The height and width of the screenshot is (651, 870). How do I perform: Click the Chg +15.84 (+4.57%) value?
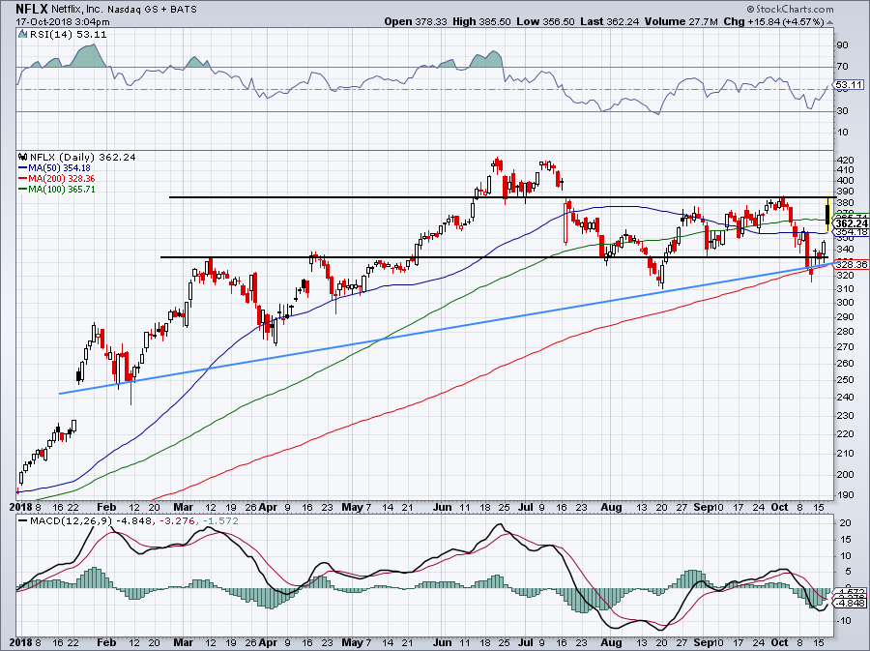[774, 21]
